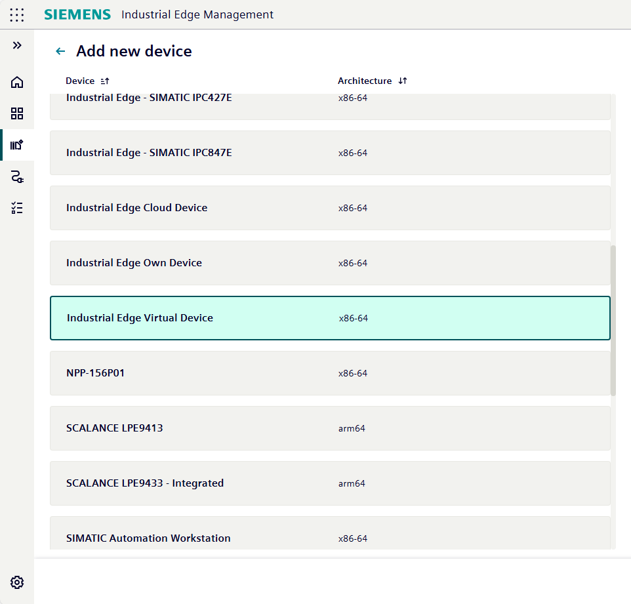The height and width of the screenshot is (604, 631).
Task: Sort list by Architecture column icon
Action: (403, 81)
